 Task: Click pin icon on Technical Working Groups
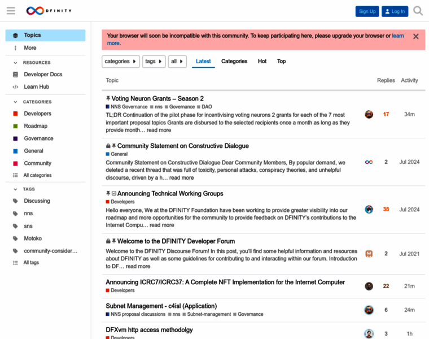pos(108,193)
